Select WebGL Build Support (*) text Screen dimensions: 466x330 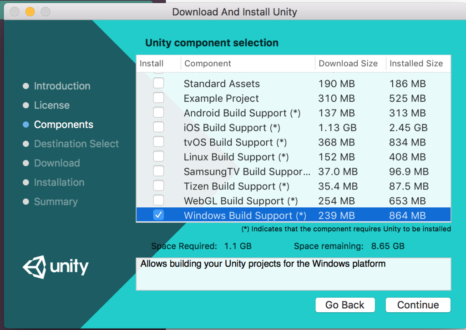point(241,201)
